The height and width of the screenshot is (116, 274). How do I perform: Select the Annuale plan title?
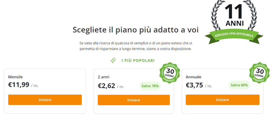194,77
